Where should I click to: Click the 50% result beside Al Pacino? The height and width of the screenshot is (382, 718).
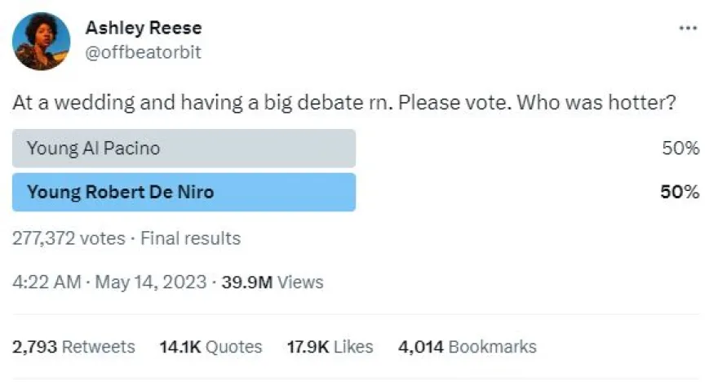(680, 149)
